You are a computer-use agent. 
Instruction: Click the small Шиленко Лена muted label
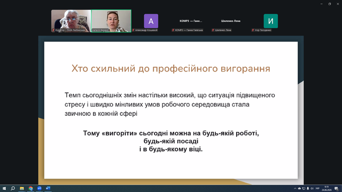pyautogui.click(x=221, y=30)
